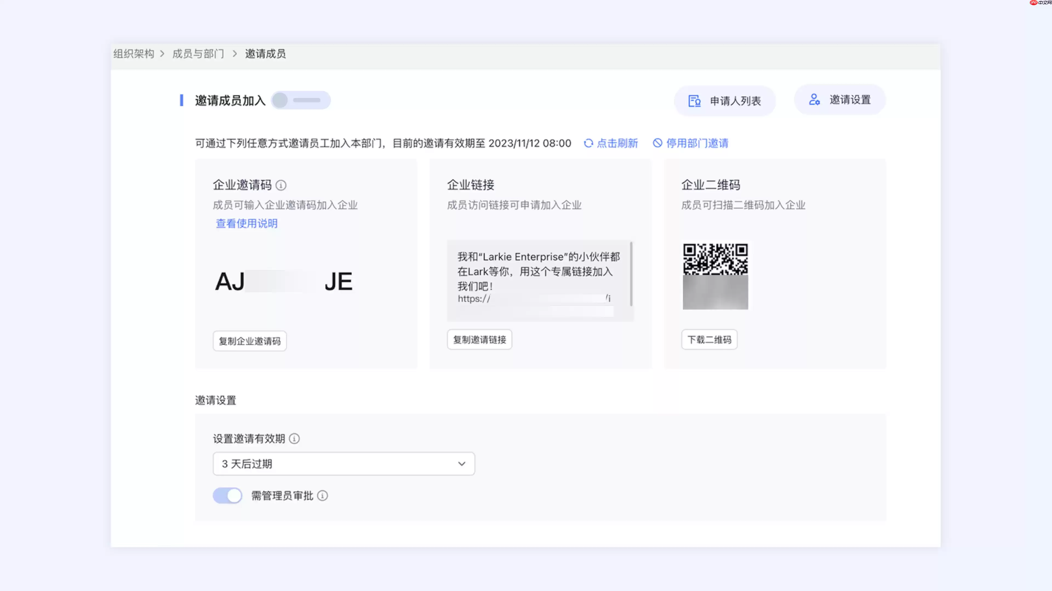Click the prohibit icon next to 停用部门邀请
Viewport: 1052px width, 591px height.
click(657, 143)
